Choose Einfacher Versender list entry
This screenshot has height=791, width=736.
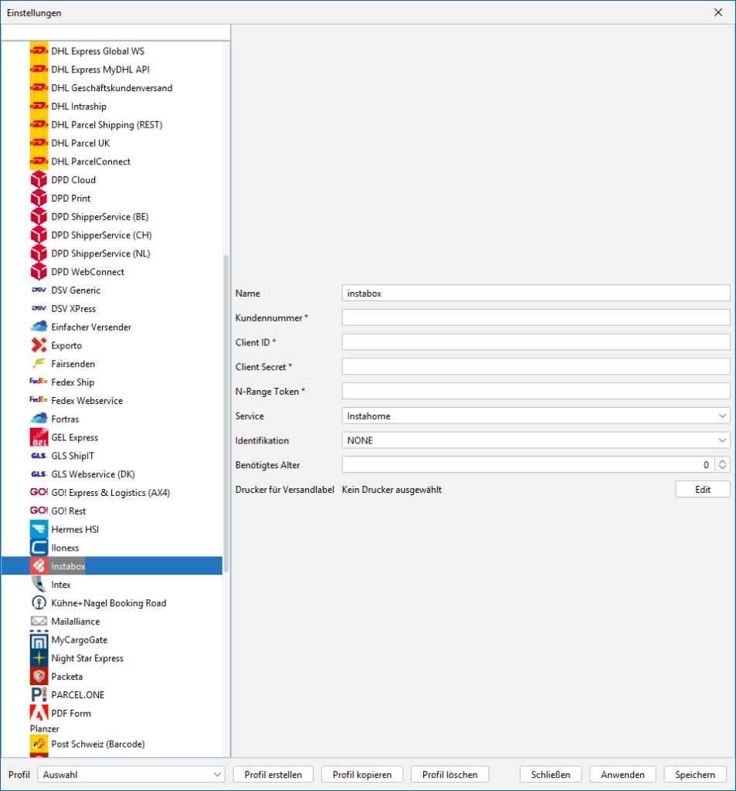(x=91, y=327)
